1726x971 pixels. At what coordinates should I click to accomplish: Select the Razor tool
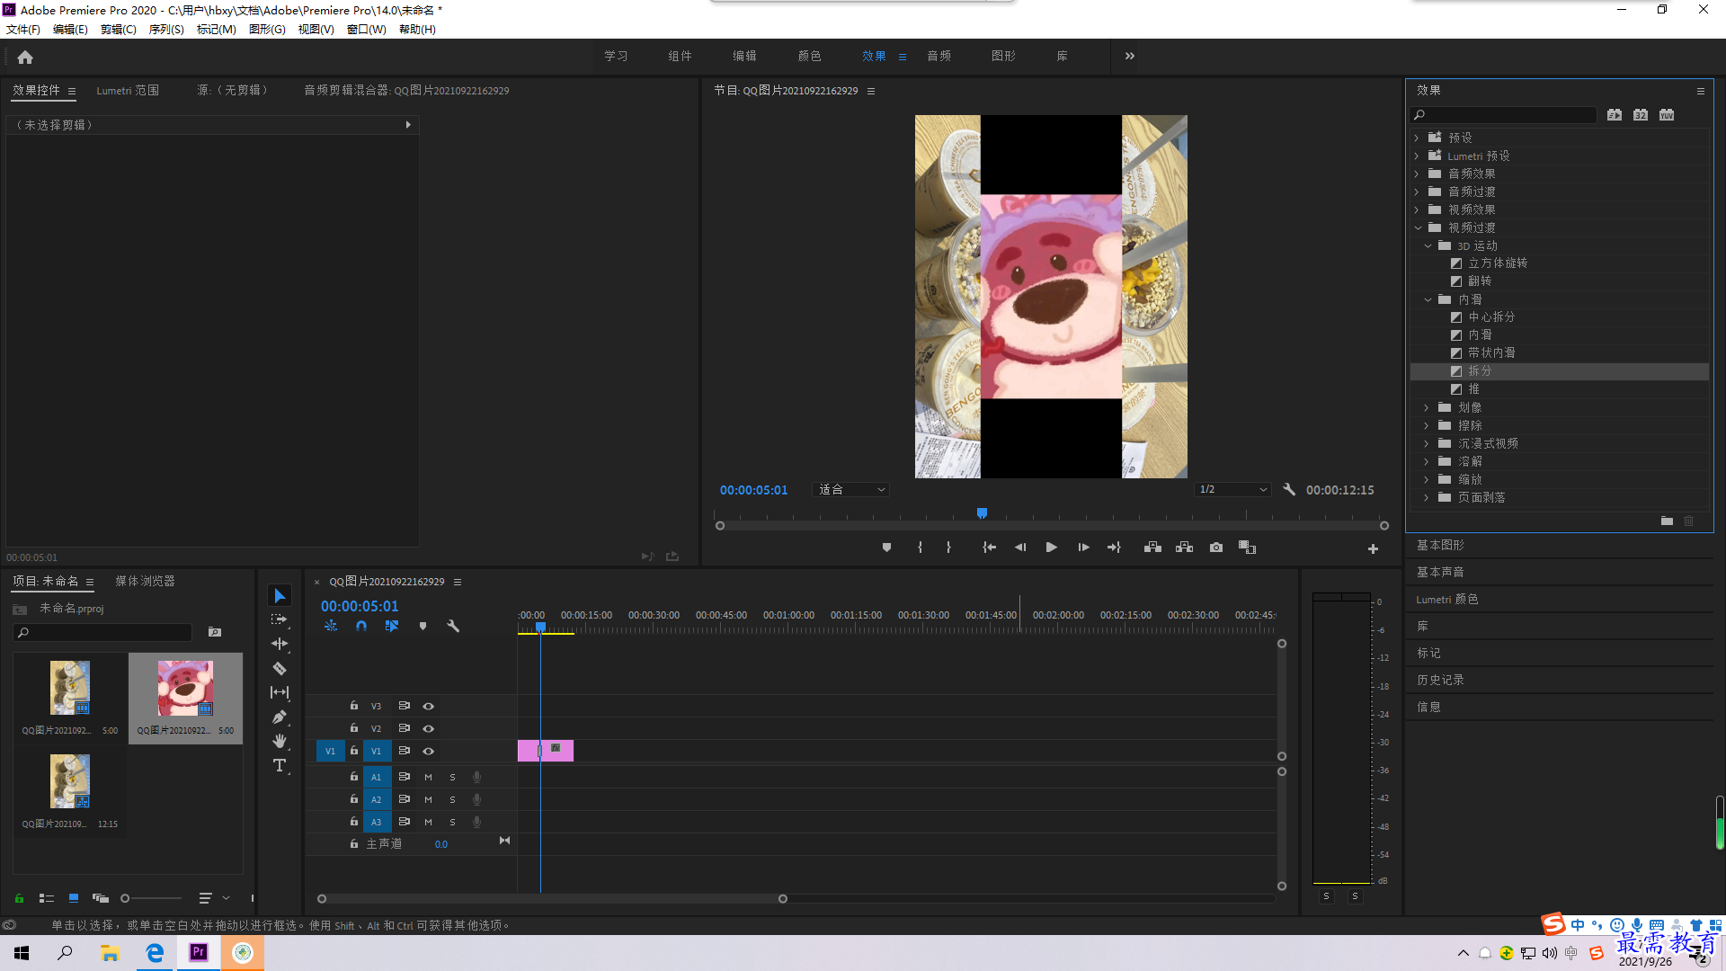click(280, 668)
